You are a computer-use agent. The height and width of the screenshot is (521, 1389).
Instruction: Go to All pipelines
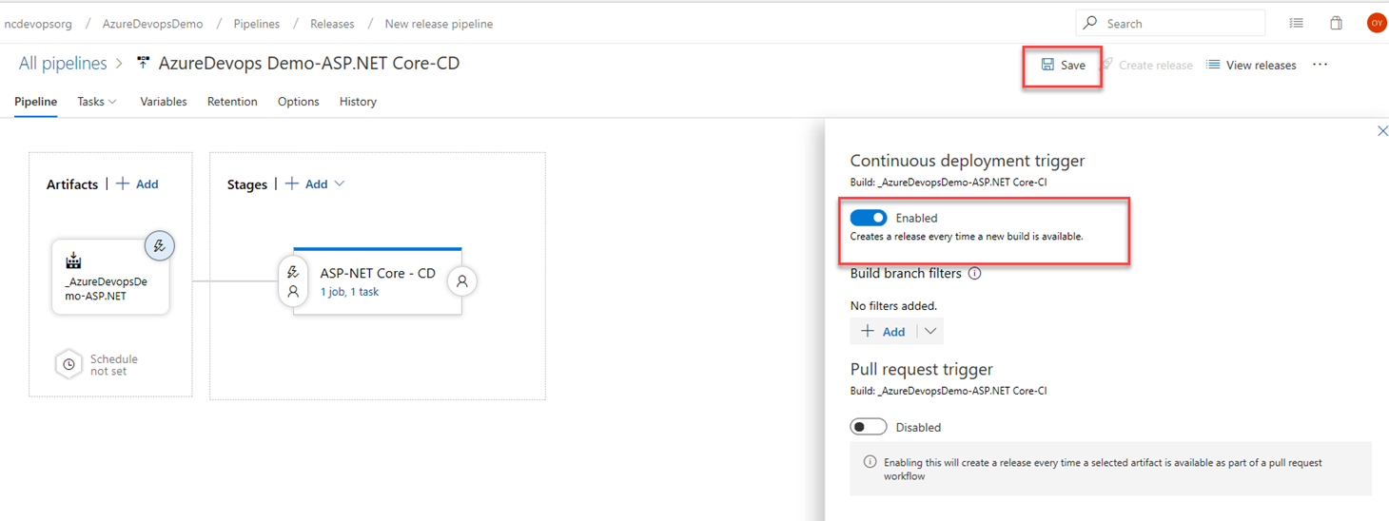tap(63, 64)
